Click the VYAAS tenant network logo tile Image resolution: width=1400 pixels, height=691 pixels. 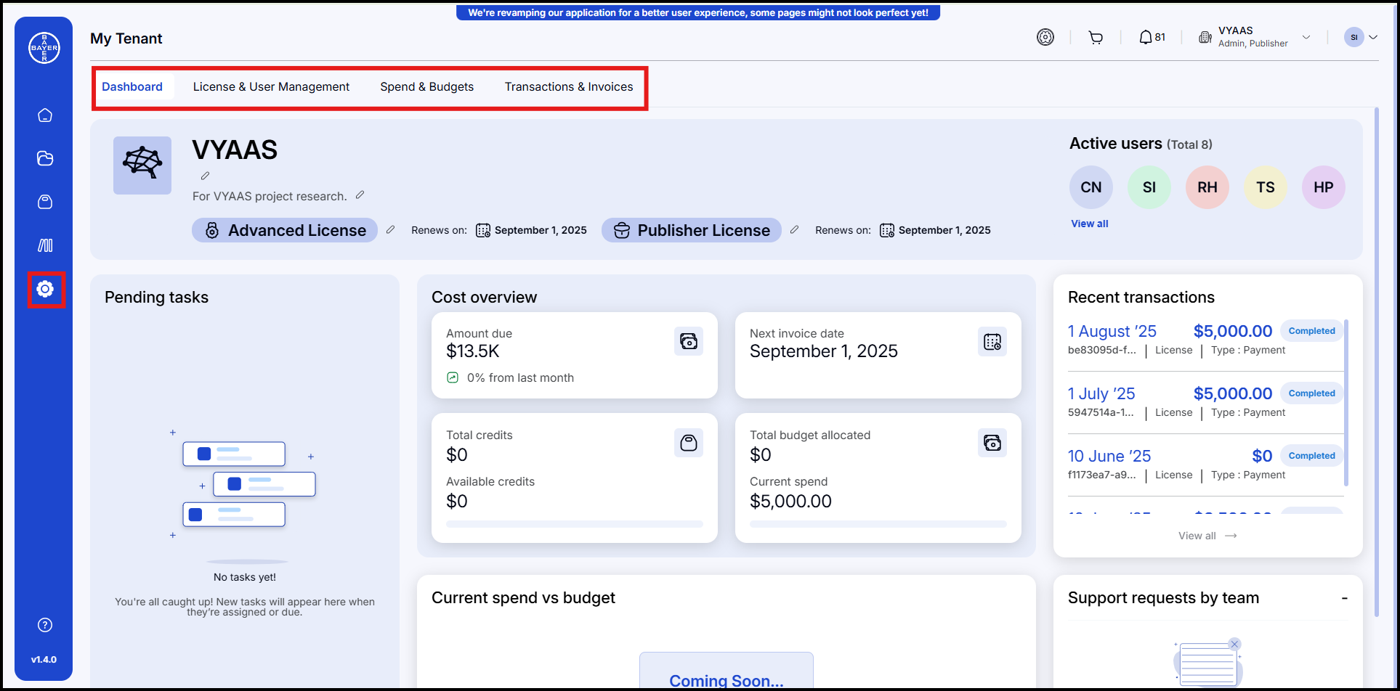(x=142, y=165)
